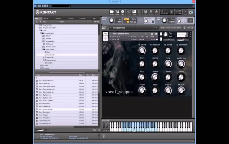Toggle the master play button beside BPM

pos(128,22)
